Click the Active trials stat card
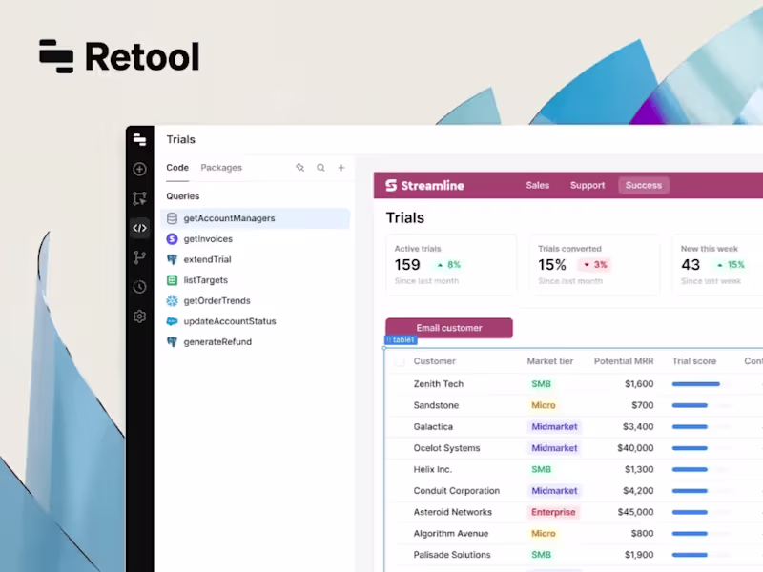The image size is (763, 572). (450, 265)
